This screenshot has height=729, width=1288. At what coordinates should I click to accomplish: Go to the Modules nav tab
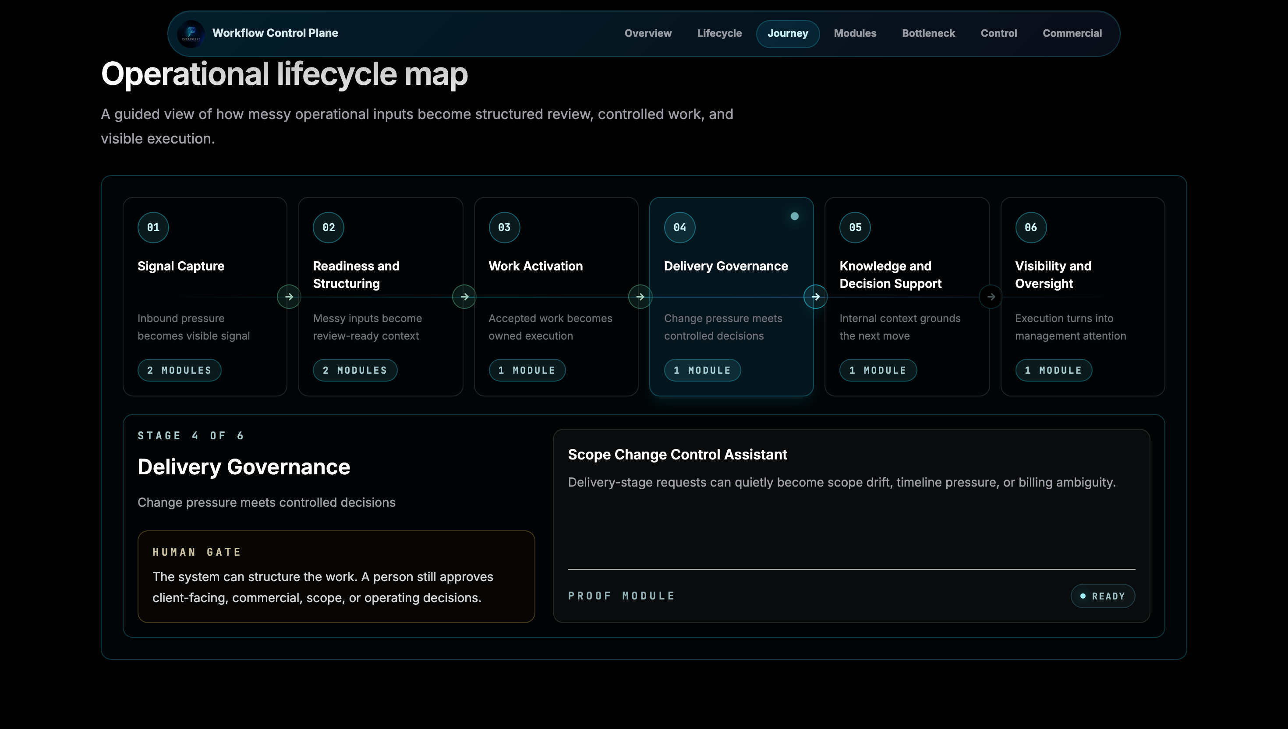(x=855, y=34)
